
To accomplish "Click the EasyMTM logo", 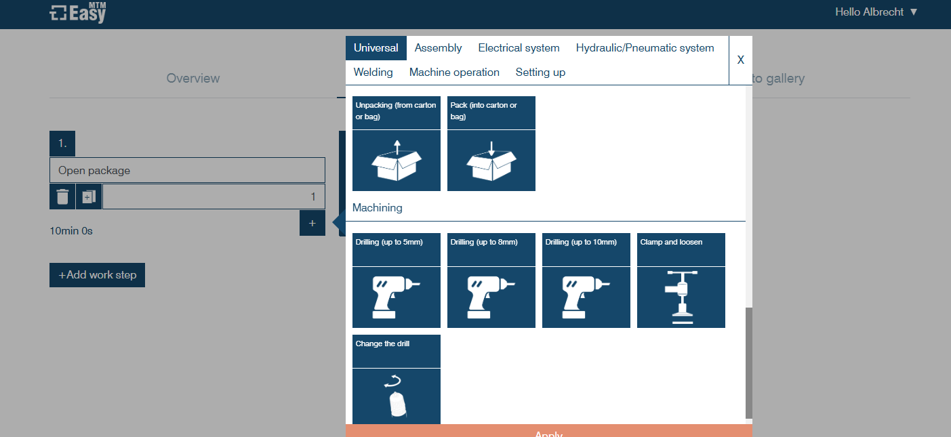I will (78, 12).
